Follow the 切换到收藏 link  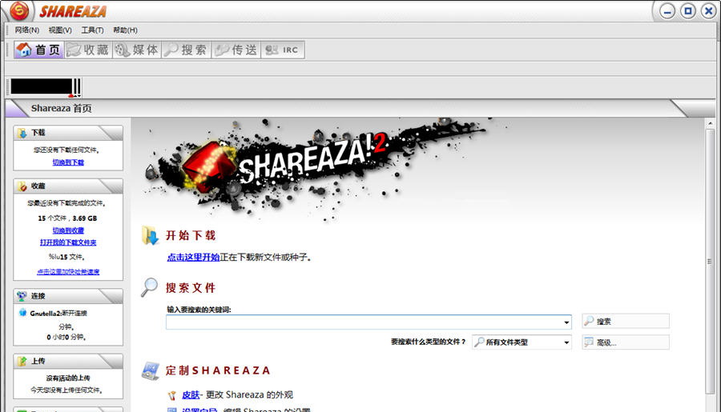pos(68,230)
